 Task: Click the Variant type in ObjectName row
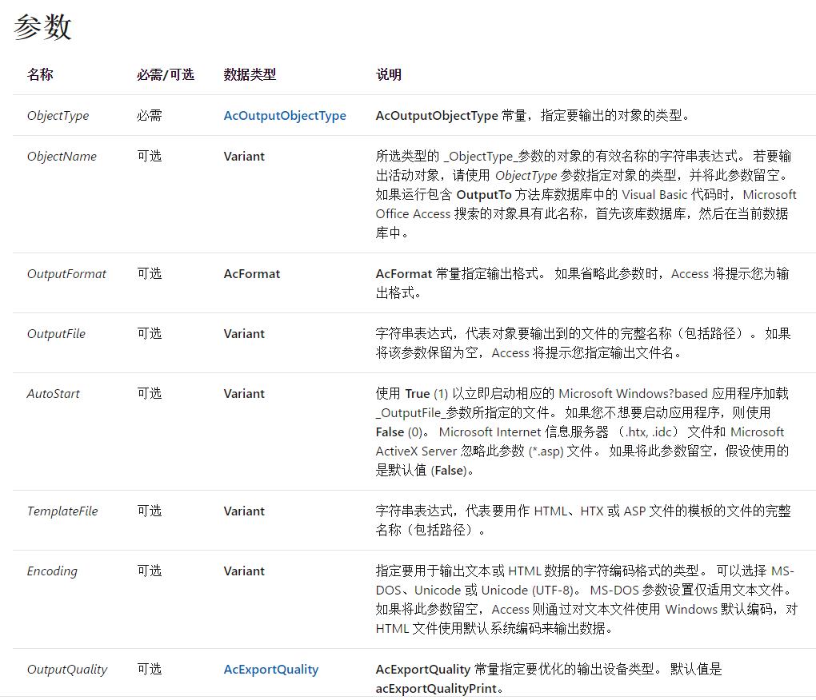[243, 156]
